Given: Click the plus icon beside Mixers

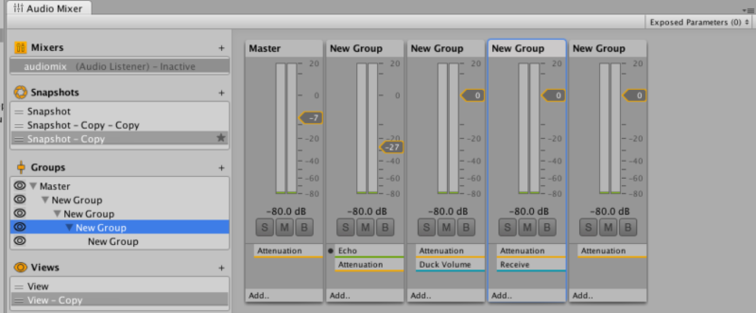Looking at the screenshot, I should click(x=221, y=48).
